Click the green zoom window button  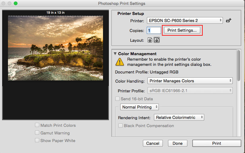[15, 3]
